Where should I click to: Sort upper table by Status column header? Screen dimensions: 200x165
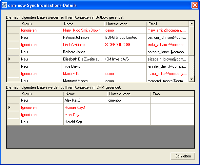coord(41,24)
